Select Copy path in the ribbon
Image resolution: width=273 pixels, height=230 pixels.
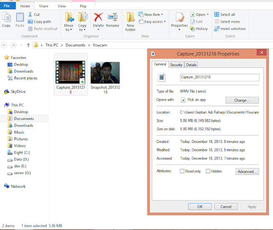(40, 22)
